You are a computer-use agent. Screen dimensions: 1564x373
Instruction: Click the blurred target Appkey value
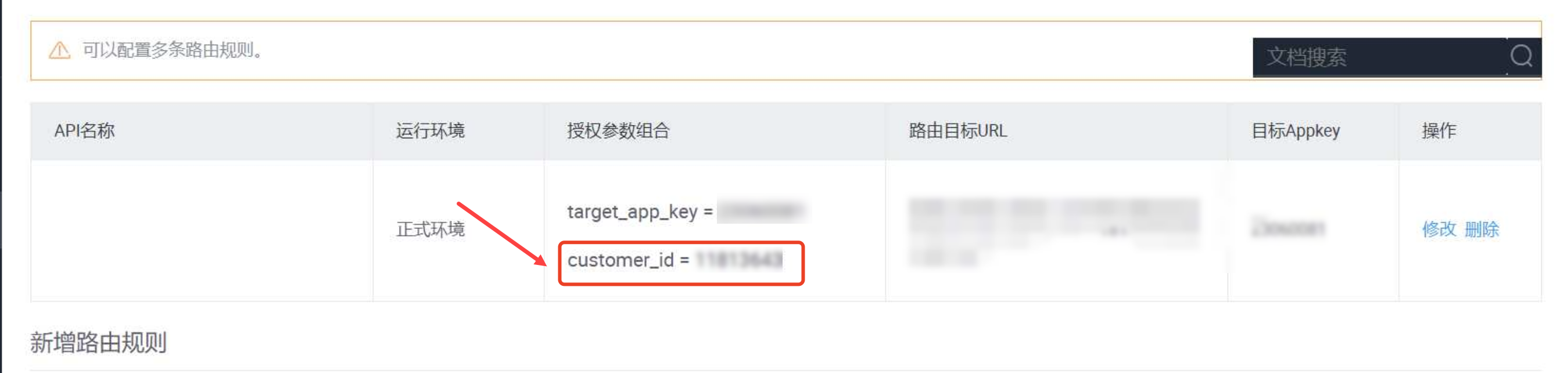(1288, 228)
